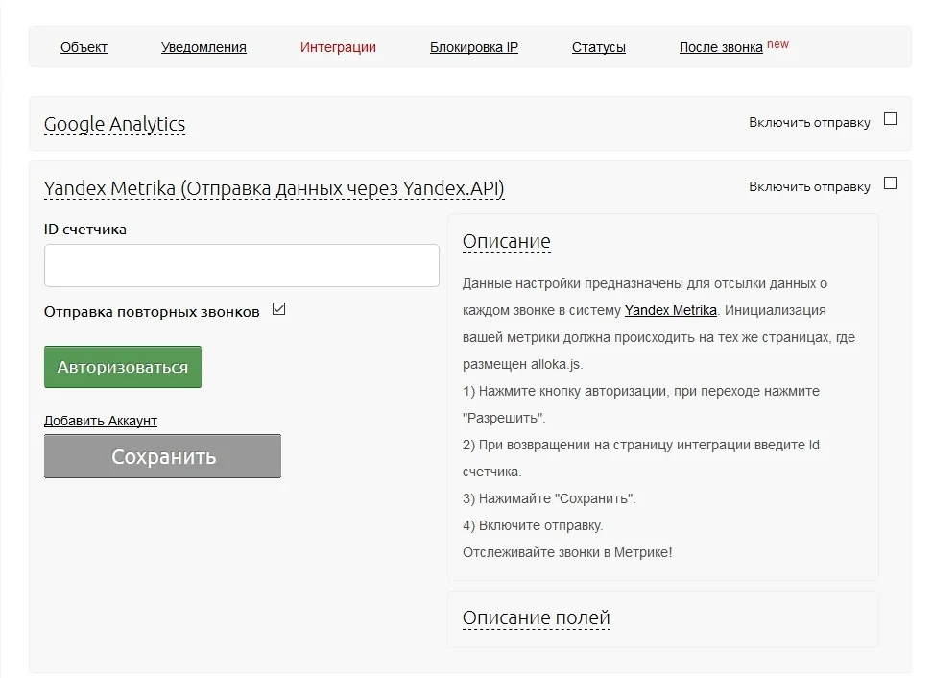Select the Интеграции tab
The height and width of the screenshot is (678, 933).
point(338,47)
